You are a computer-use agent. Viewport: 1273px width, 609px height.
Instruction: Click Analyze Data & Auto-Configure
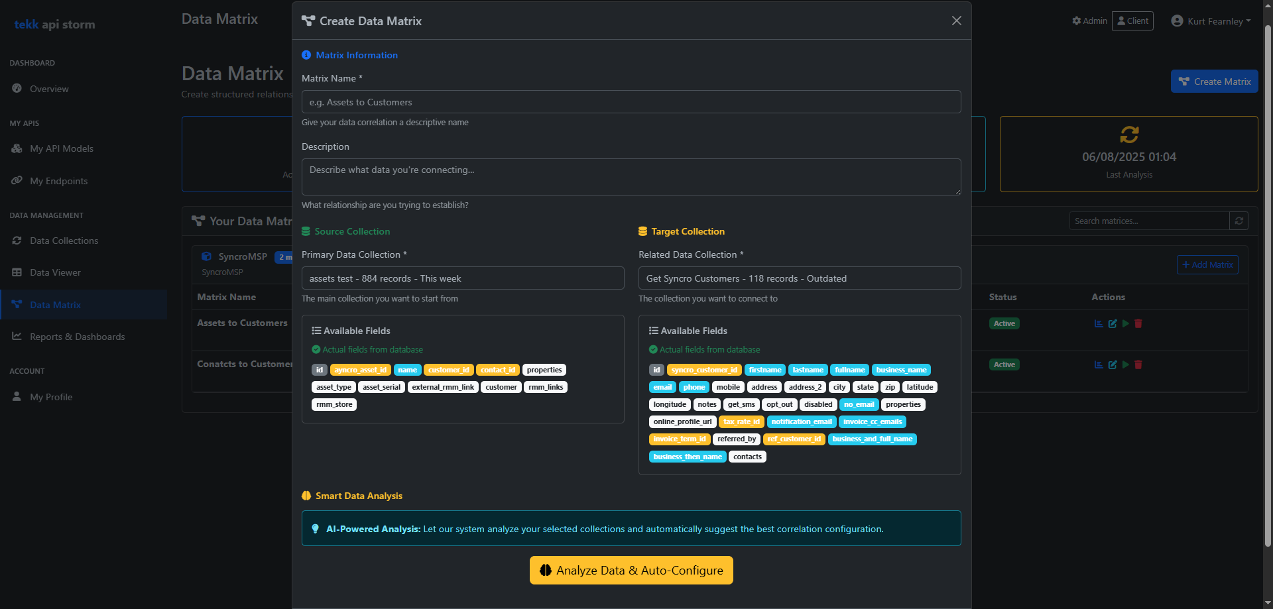tap(631, 570)
